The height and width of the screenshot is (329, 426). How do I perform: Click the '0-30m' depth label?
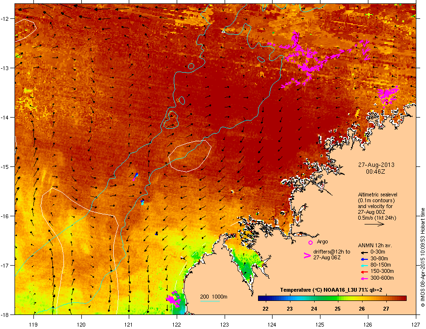click(378, 252)
